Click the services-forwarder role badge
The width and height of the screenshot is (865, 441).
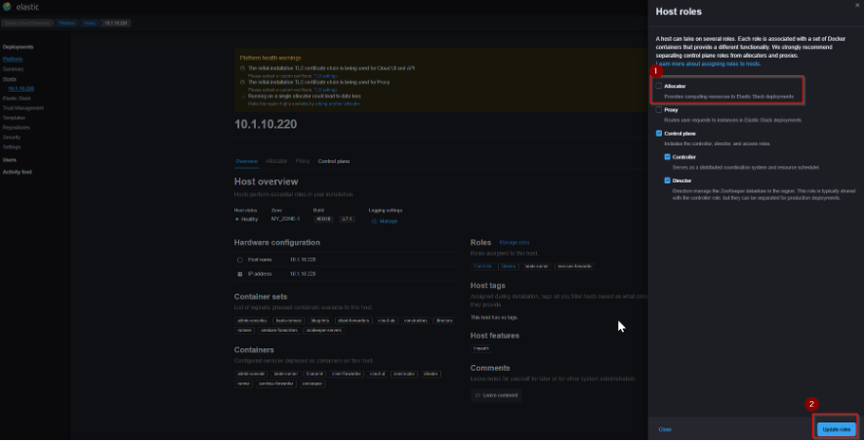575,266
